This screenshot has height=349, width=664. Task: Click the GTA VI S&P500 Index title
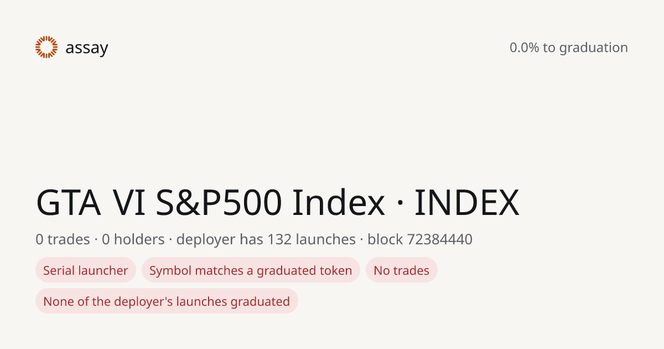(x=210, y=203)
